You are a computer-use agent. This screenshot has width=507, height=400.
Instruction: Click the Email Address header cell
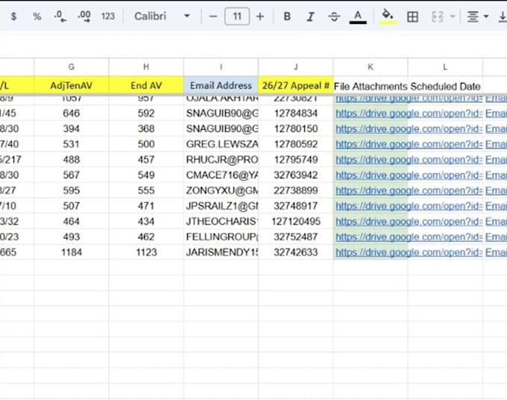(x=221, y=85)
